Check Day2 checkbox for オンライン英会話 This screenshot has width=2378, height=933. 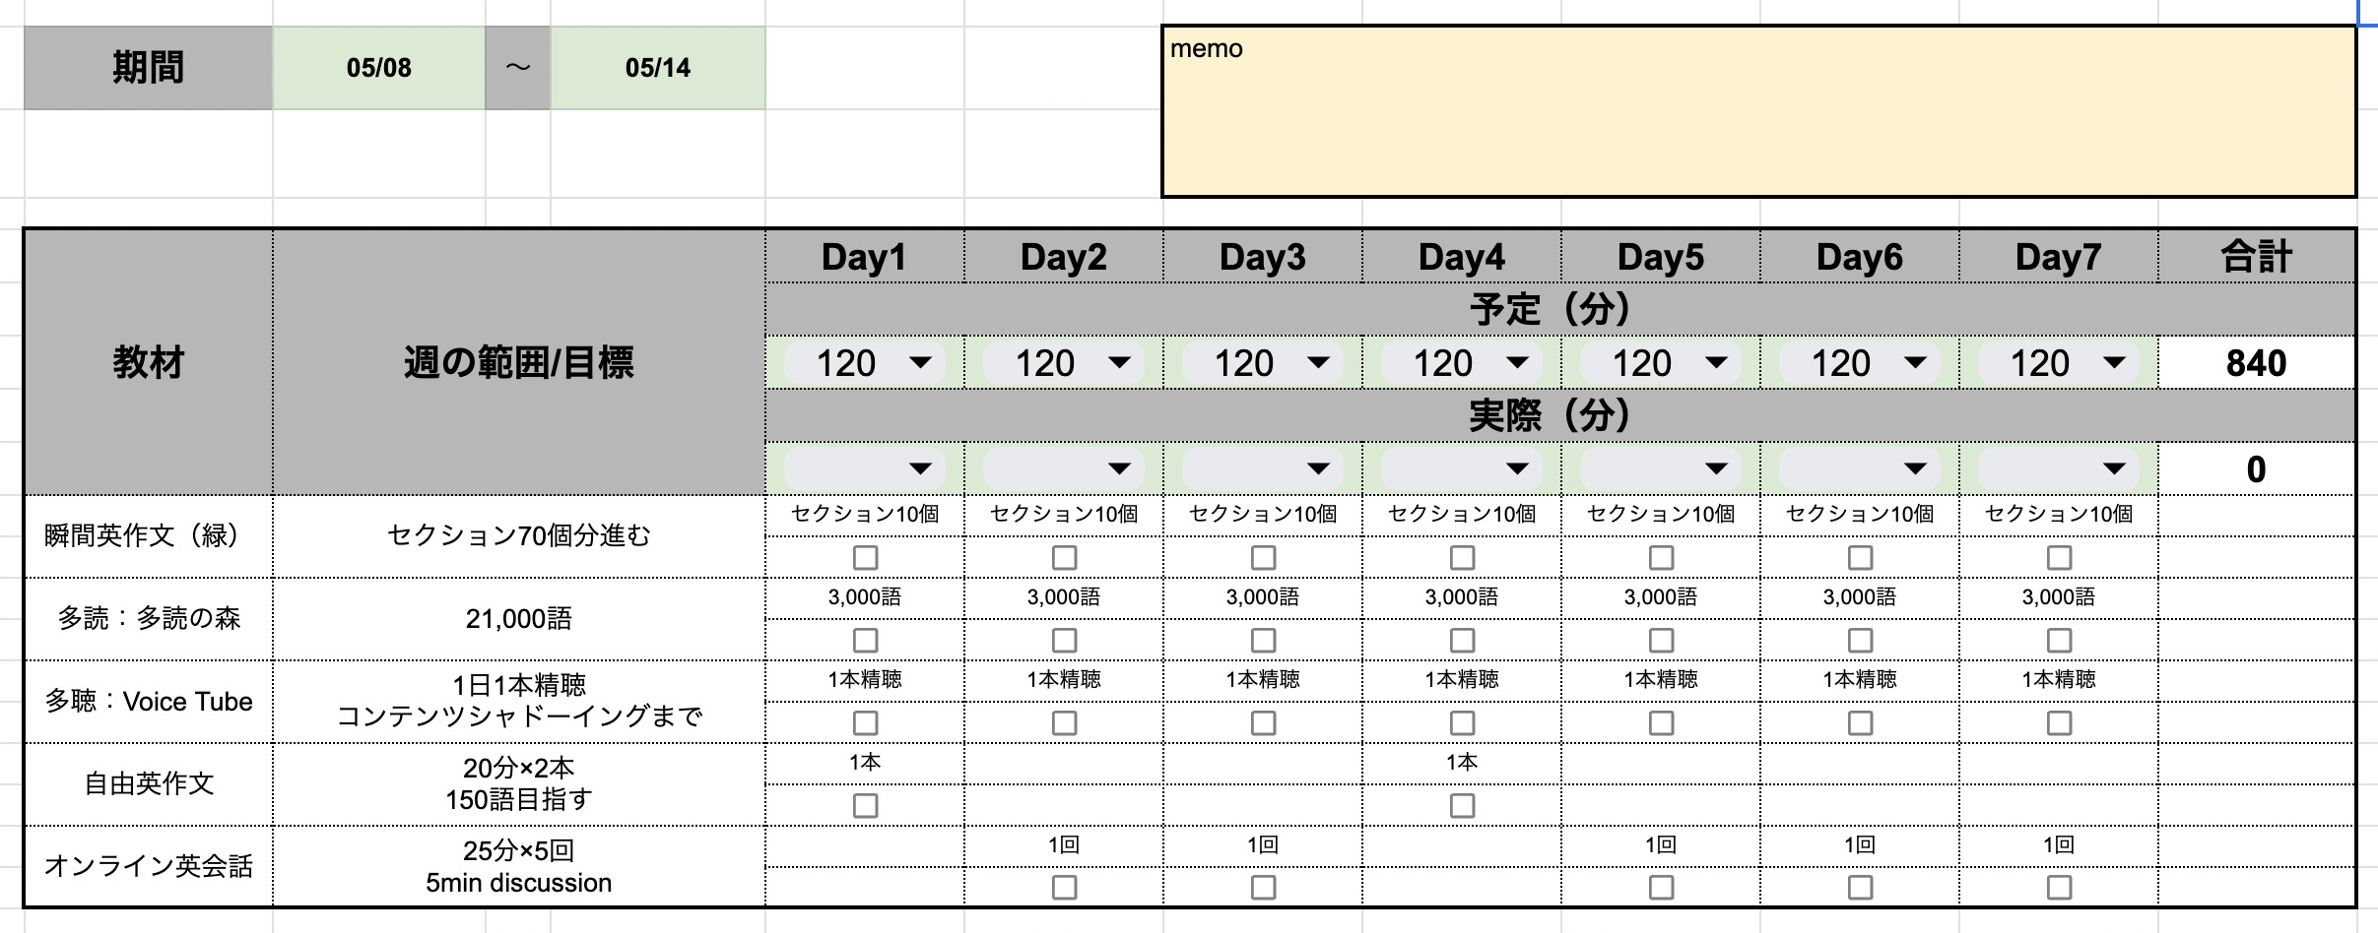(1064, 888)
